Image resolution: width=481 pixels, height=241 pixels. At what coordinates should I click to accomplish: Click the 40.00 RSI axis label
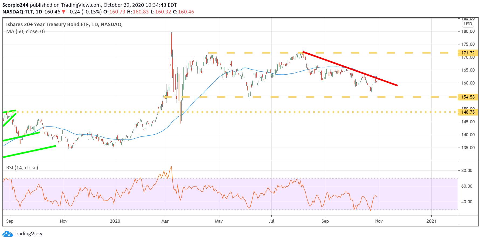[x=467, y=202]
